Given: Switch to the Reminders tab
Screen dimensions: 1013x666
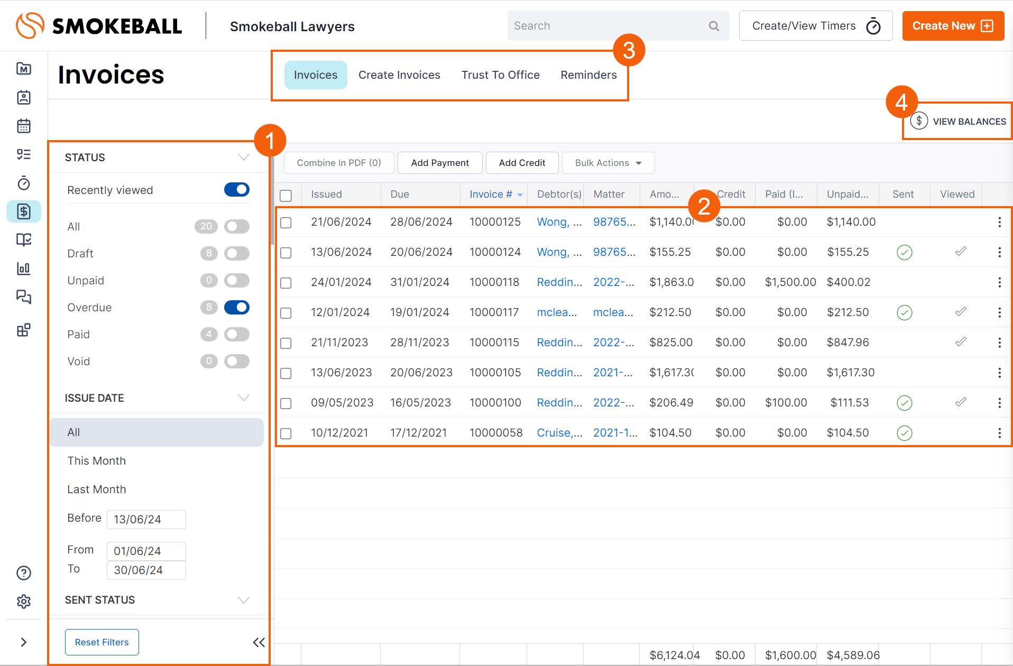Looking at the screenshot, I should (588, 75).
